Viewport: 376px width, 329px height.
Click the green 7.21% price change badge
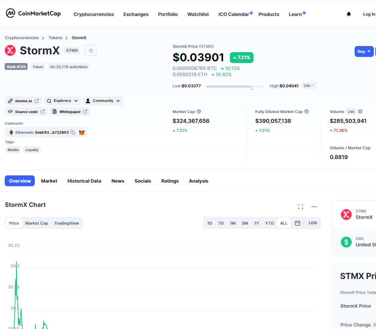[x=241, y=58]
